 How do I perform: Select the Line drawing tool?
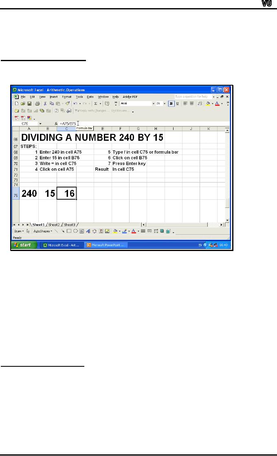pyautogui.click(x=56, y=231)
